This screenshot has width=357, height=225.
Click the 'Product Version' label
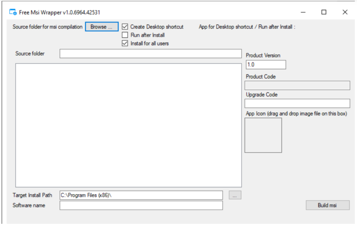tap(263, 56)
